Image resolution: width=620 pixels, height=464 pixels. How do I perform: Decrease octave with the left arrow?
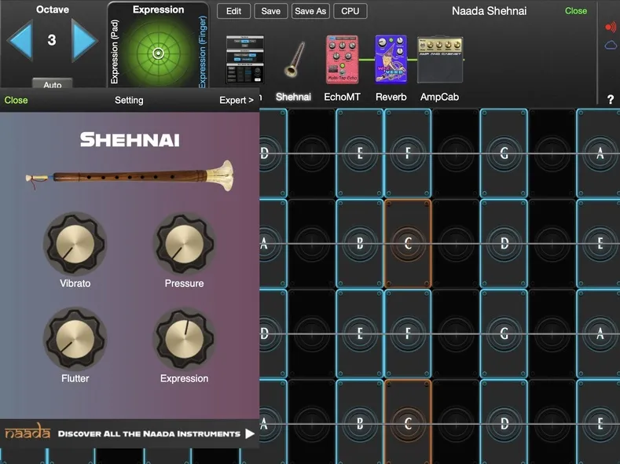[20, 41]
